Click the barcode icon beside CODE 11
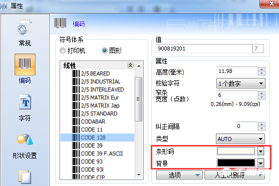 76,129
